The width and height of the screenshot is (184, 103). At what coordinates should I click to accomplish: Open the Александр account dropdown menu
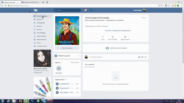(x=141, y=10)
